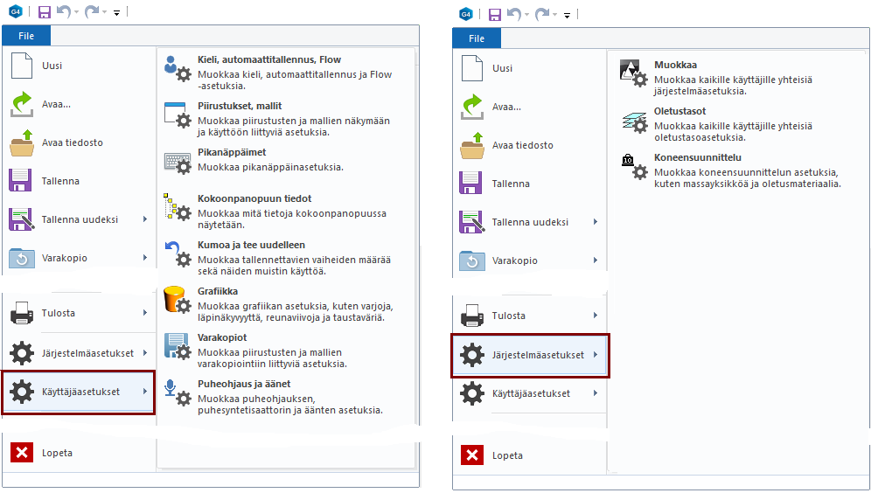Click the Puheohjaus ja äänet microphone icon
This screenshot has height=493, width=871.
[177, 393]
